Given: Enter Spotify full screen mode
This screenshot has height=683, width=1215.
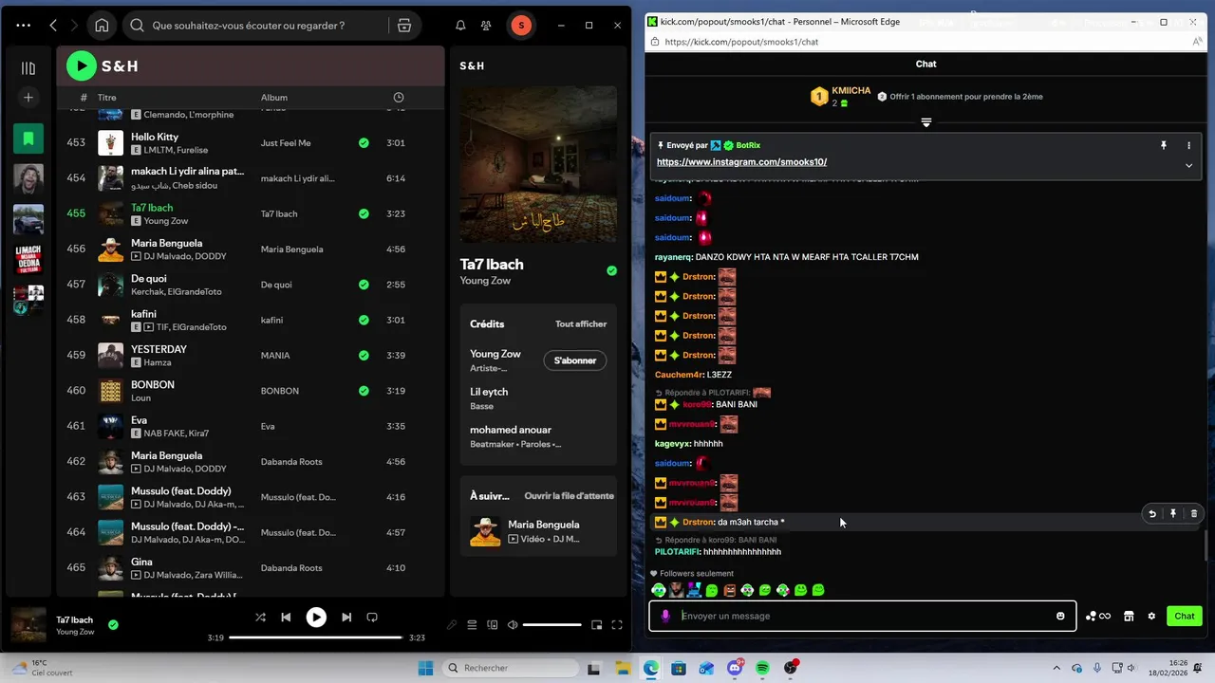Looking at the screenshot, I should pyautogui.click(x=617, y=625).
